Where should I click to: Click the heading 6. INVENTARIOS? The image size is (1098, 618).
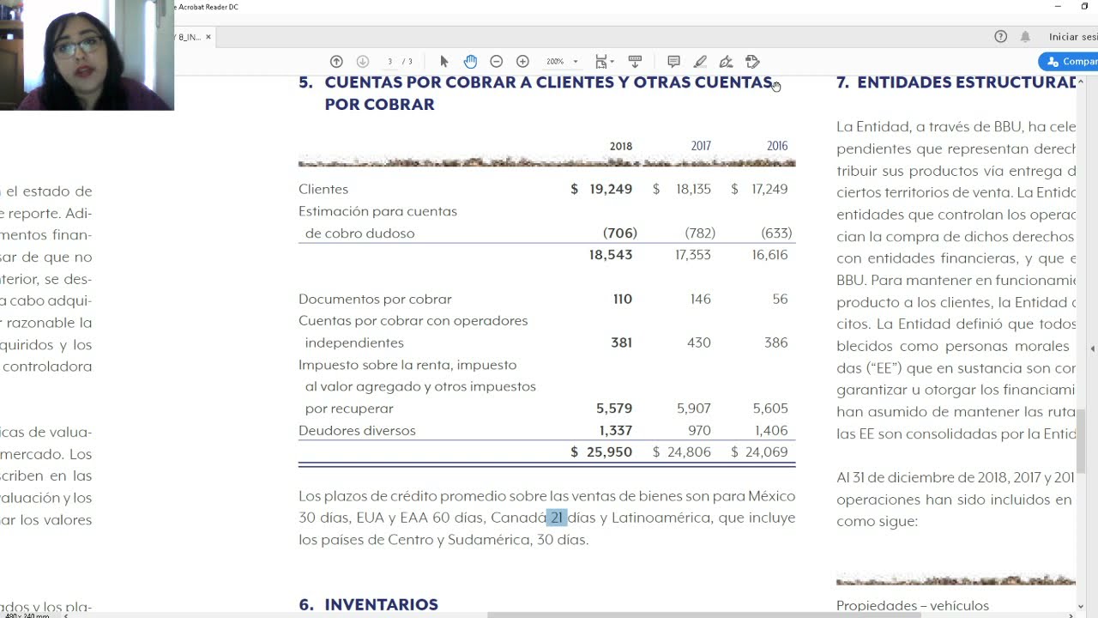pyautogui.click(x=368, y=604)
